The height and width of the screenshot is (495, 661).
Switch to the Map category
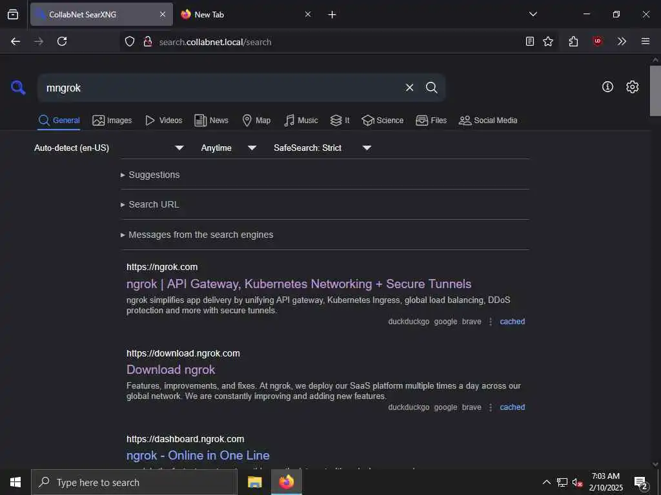pos(256,121)
